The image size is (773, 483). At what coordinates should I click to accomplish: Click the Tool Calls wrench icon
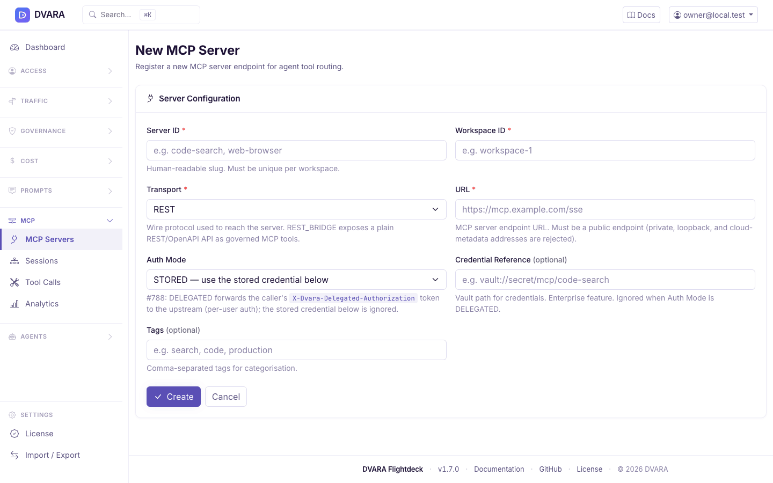(14, 282)
